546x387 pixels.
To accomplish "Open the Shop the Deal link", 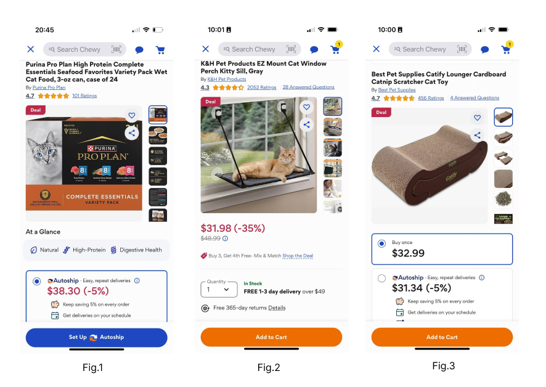I will pos(298,256).
